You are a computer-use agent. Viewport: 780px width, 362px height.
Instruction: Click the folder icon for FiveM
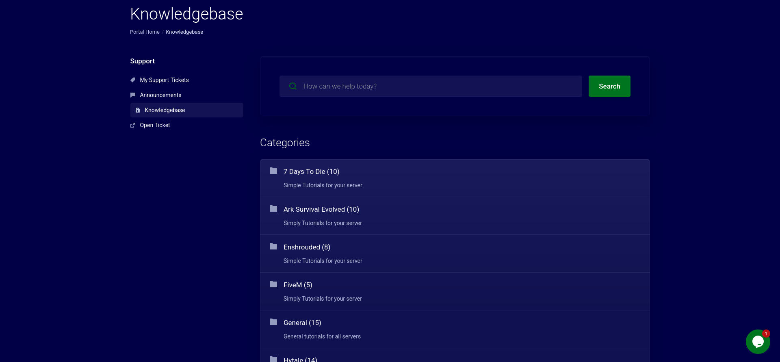[x=273, y=284]
